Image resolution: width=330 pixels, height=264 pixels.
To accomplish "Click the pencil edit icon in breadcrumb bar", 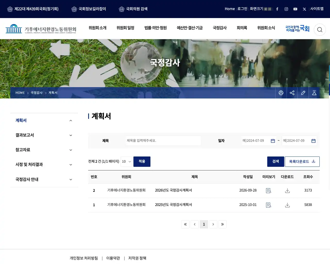I will point(303,93).
